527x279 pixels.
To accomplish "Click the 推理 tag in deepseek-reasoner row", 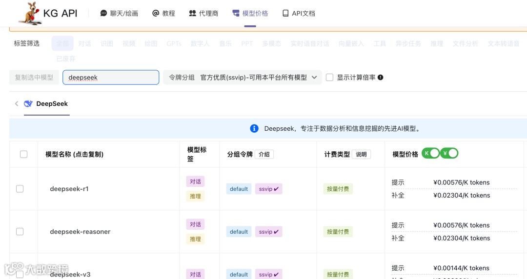I will (195, 239).
